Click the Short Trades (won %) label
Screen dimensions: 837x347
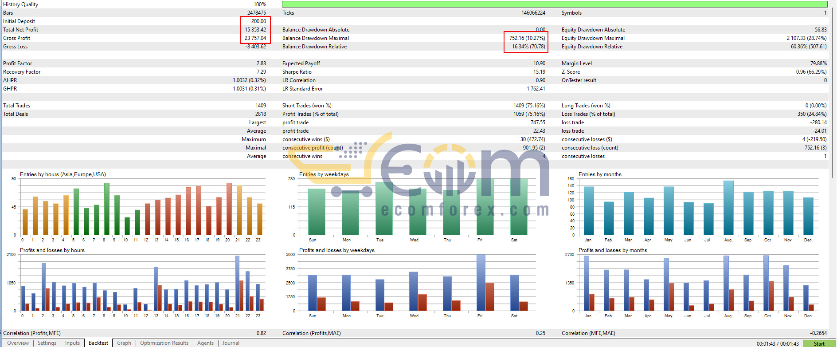coord(307,106)
